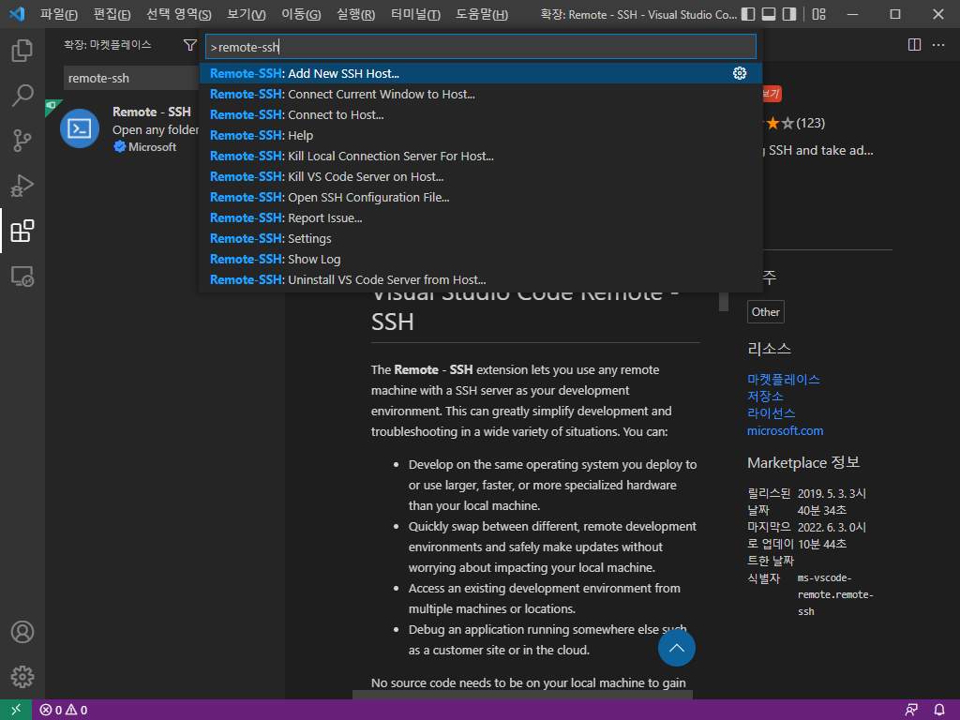
Task: Open the customize layout icon
Action: click(818, 14)
